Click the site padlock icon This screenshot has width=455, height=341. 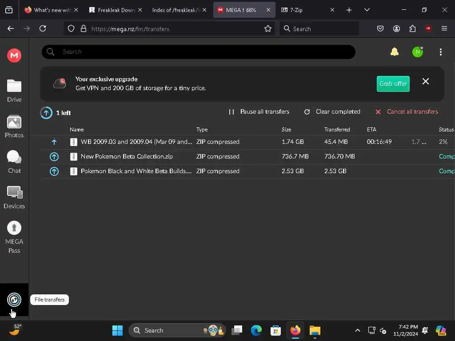coord(84,28)
